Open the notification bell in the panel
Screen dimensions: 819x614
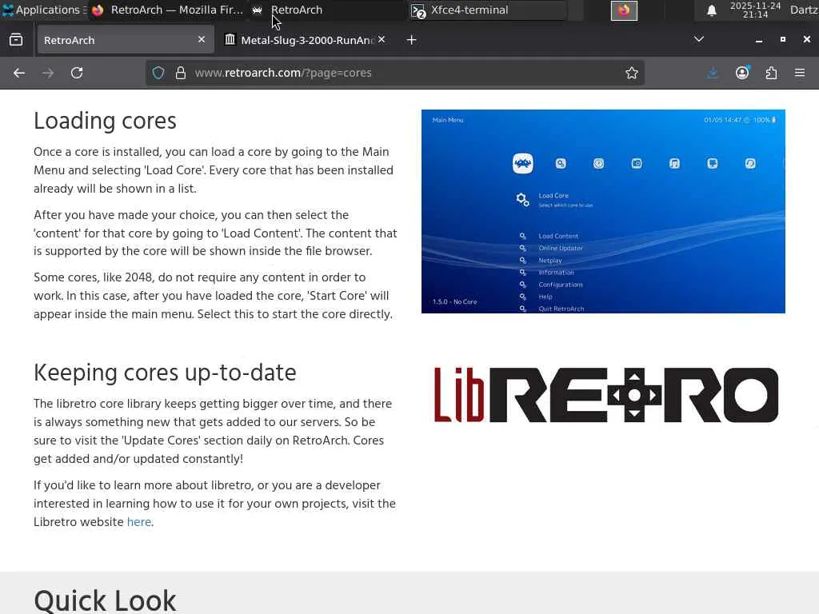click(711, 10)
